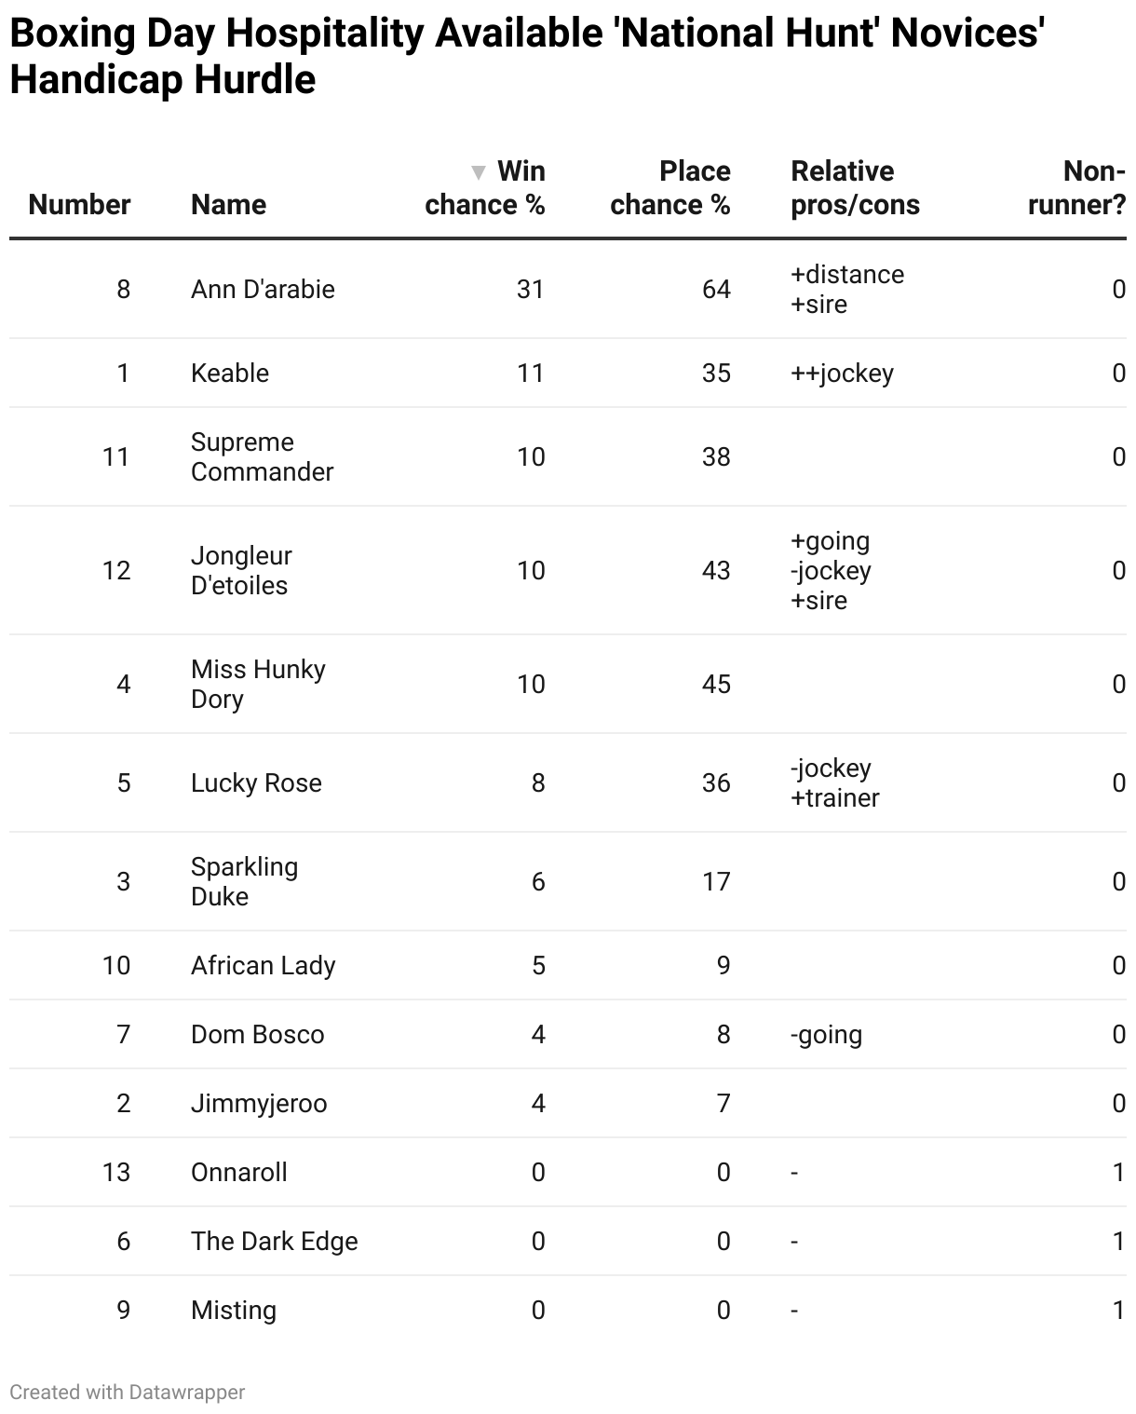Sort table by Name column header

click(x=228, y=205)
